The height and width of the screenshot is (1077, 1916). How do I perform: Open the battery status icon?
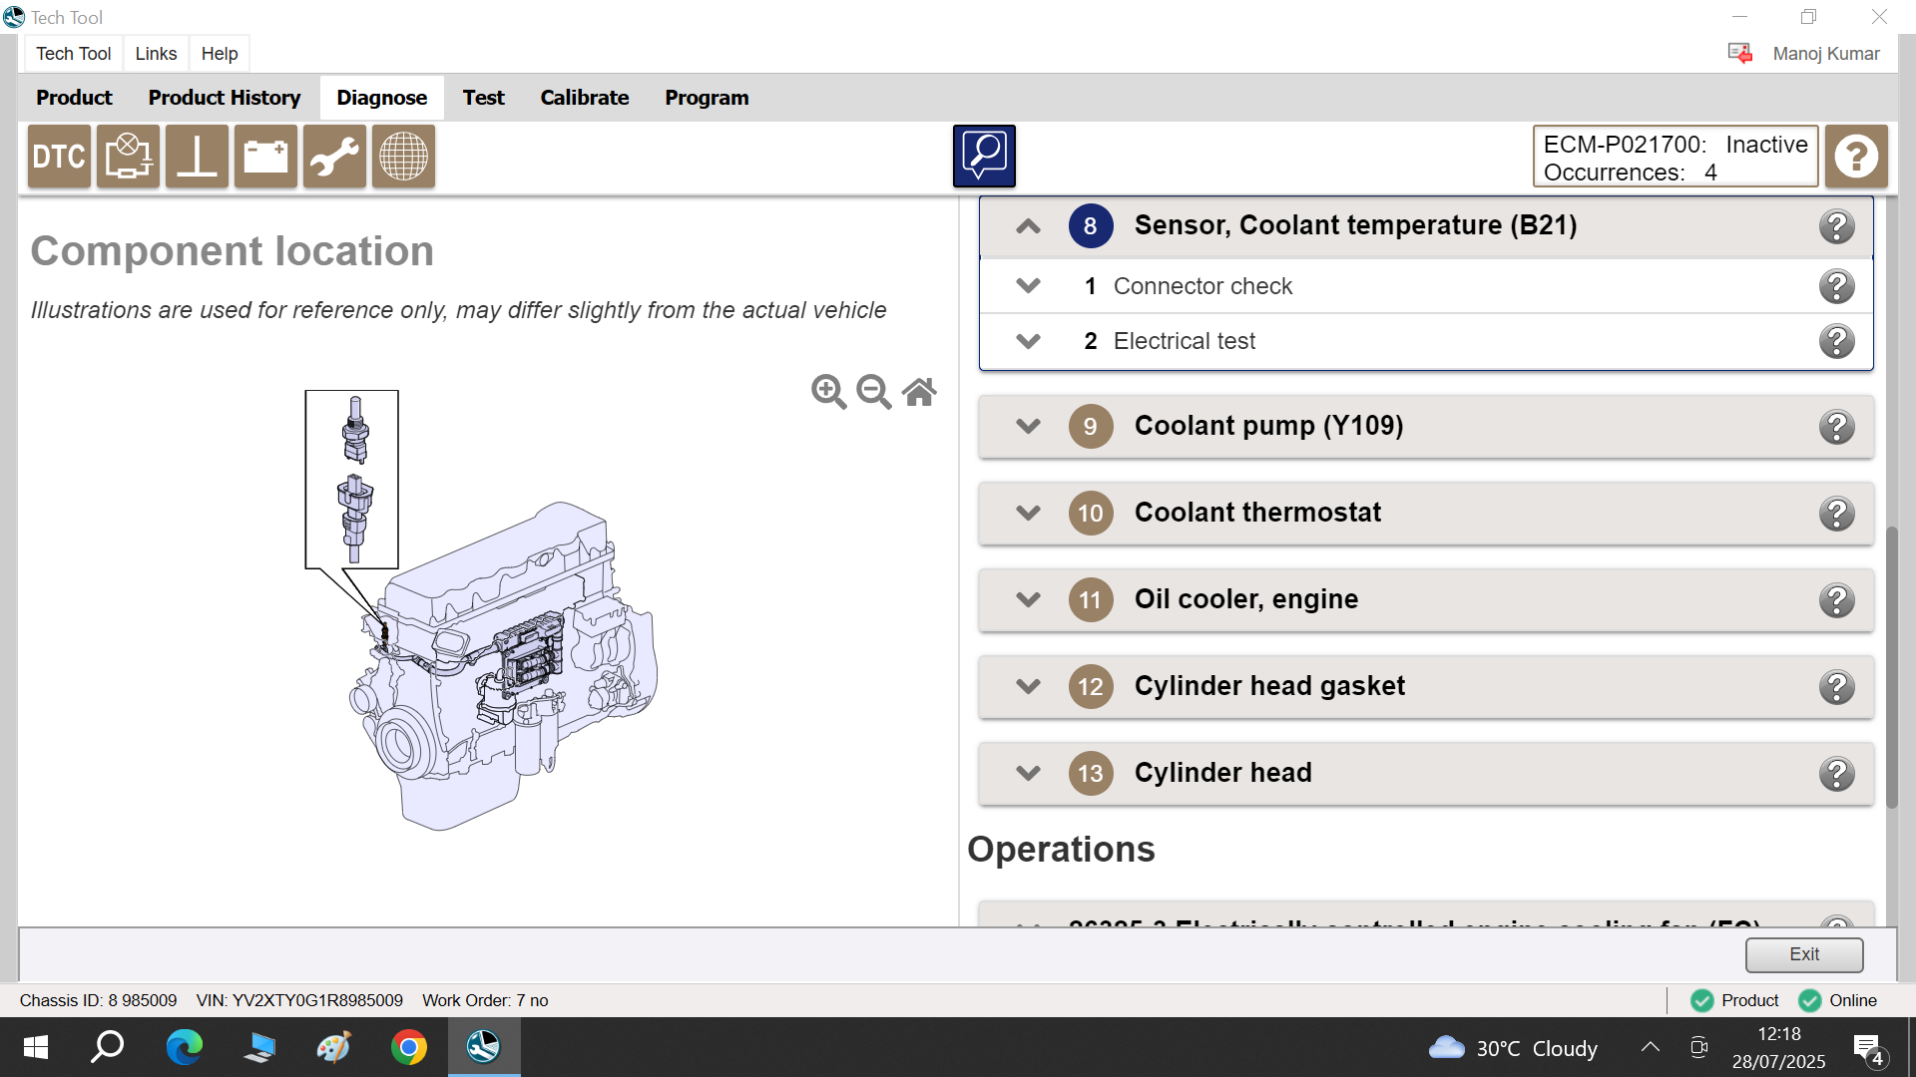click(265, 157)
